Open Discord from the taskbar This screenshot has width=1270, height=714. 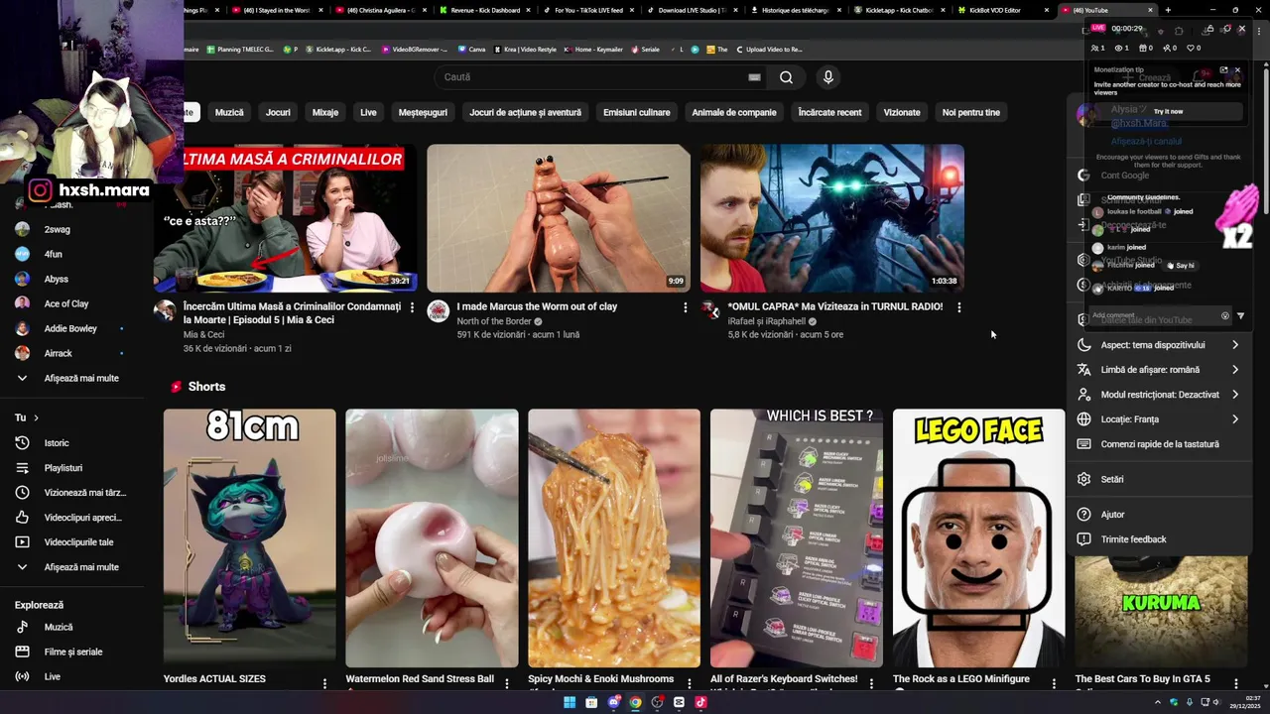[613, 702]
